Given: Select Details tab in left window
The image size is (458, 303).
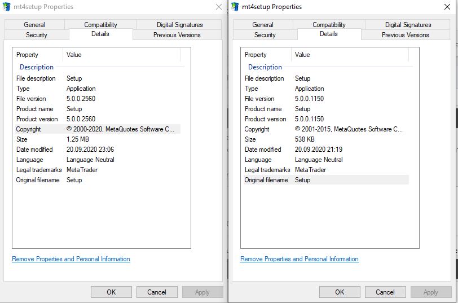Looking at the screenshot, I should click(x=100, y=34).
